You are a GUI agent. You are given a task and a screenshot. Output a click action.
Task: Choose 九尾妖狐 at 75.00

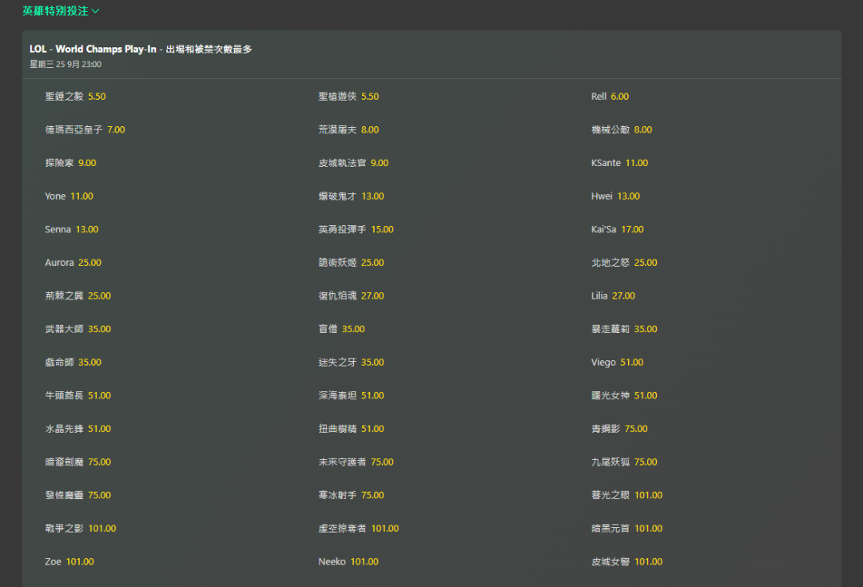click(x=645, y=462)
